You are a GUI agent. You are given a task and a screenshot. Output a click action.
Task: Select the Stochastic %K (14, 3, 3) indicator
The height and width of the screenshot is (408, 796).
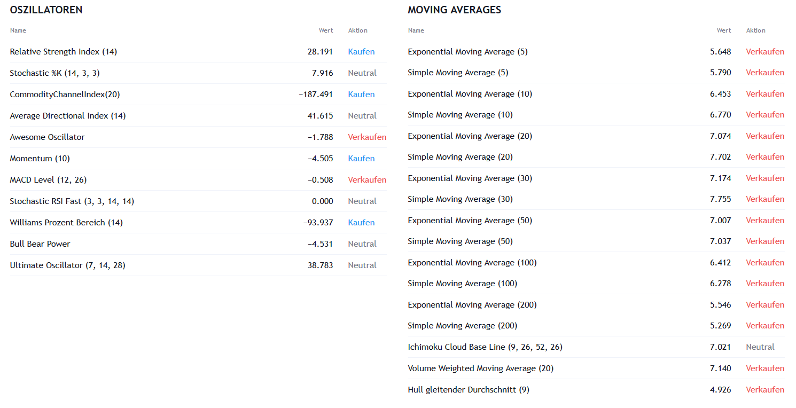54,73
